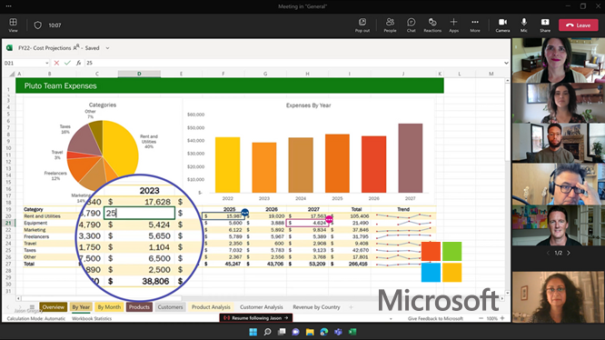Open the Customer Analysis sheet tab
Viewport: 605px width, 340px height.
[262, 307]
